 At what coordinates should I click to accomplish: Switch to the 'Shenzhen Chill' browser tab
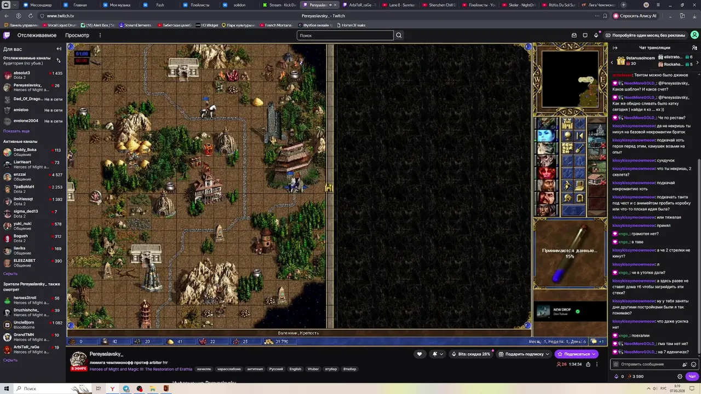439,5
